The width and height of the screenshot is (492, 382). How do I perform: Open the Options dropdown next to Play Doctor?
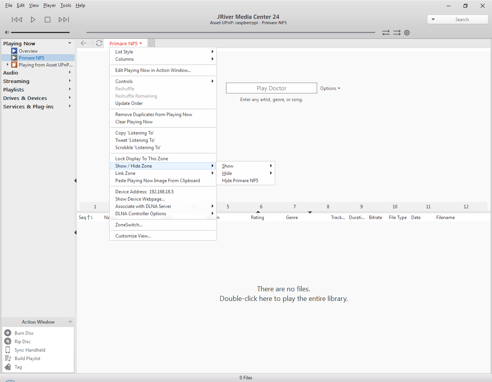(330, 88)
